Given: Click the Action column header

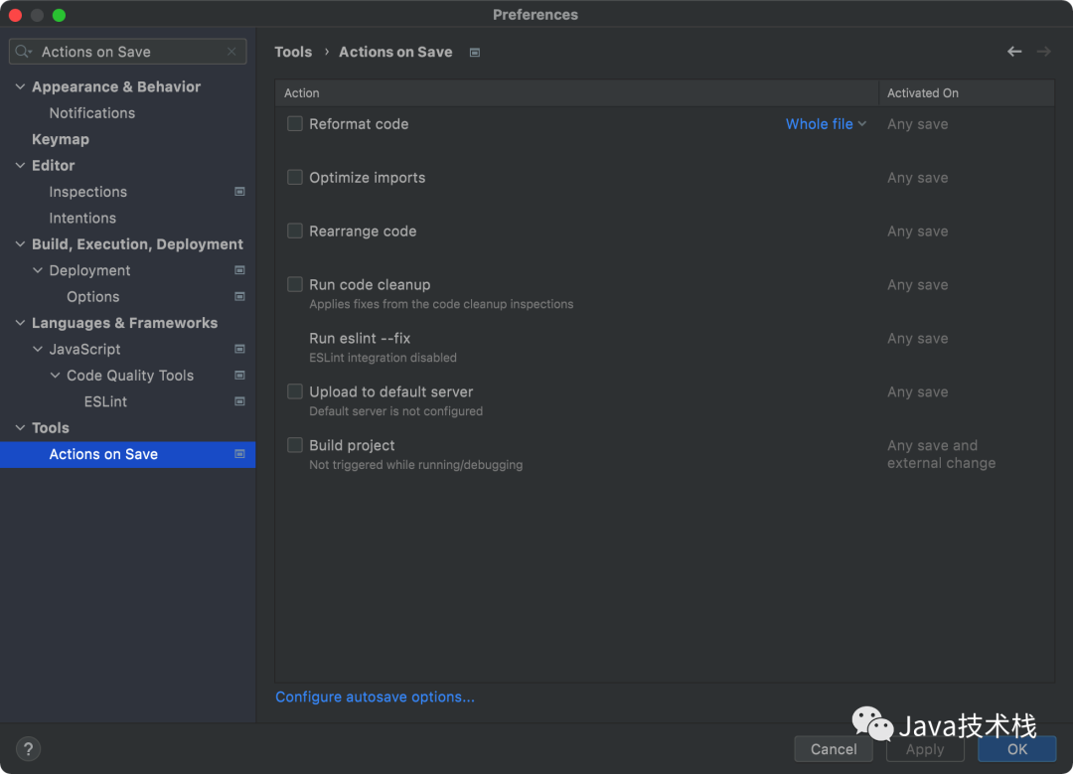Looking at the screenshot, I should tap(576, 93).
